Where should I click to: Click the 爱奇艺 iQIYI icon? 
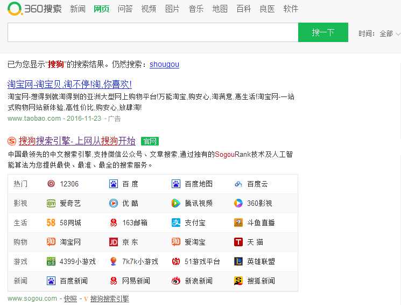click(51, 203)
